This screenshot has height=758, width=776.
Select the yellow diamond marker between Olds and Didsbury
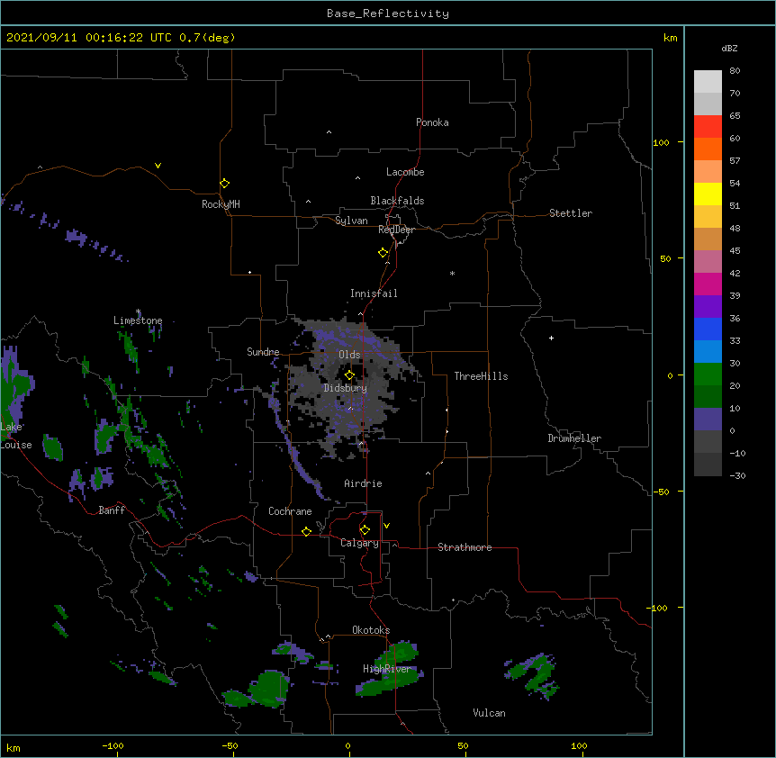tap(350, 374)
